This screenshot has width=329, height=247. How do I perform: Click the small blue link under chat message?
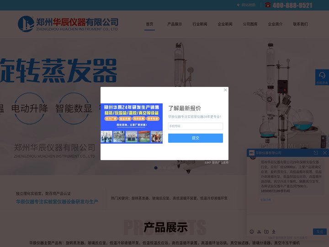265,200
